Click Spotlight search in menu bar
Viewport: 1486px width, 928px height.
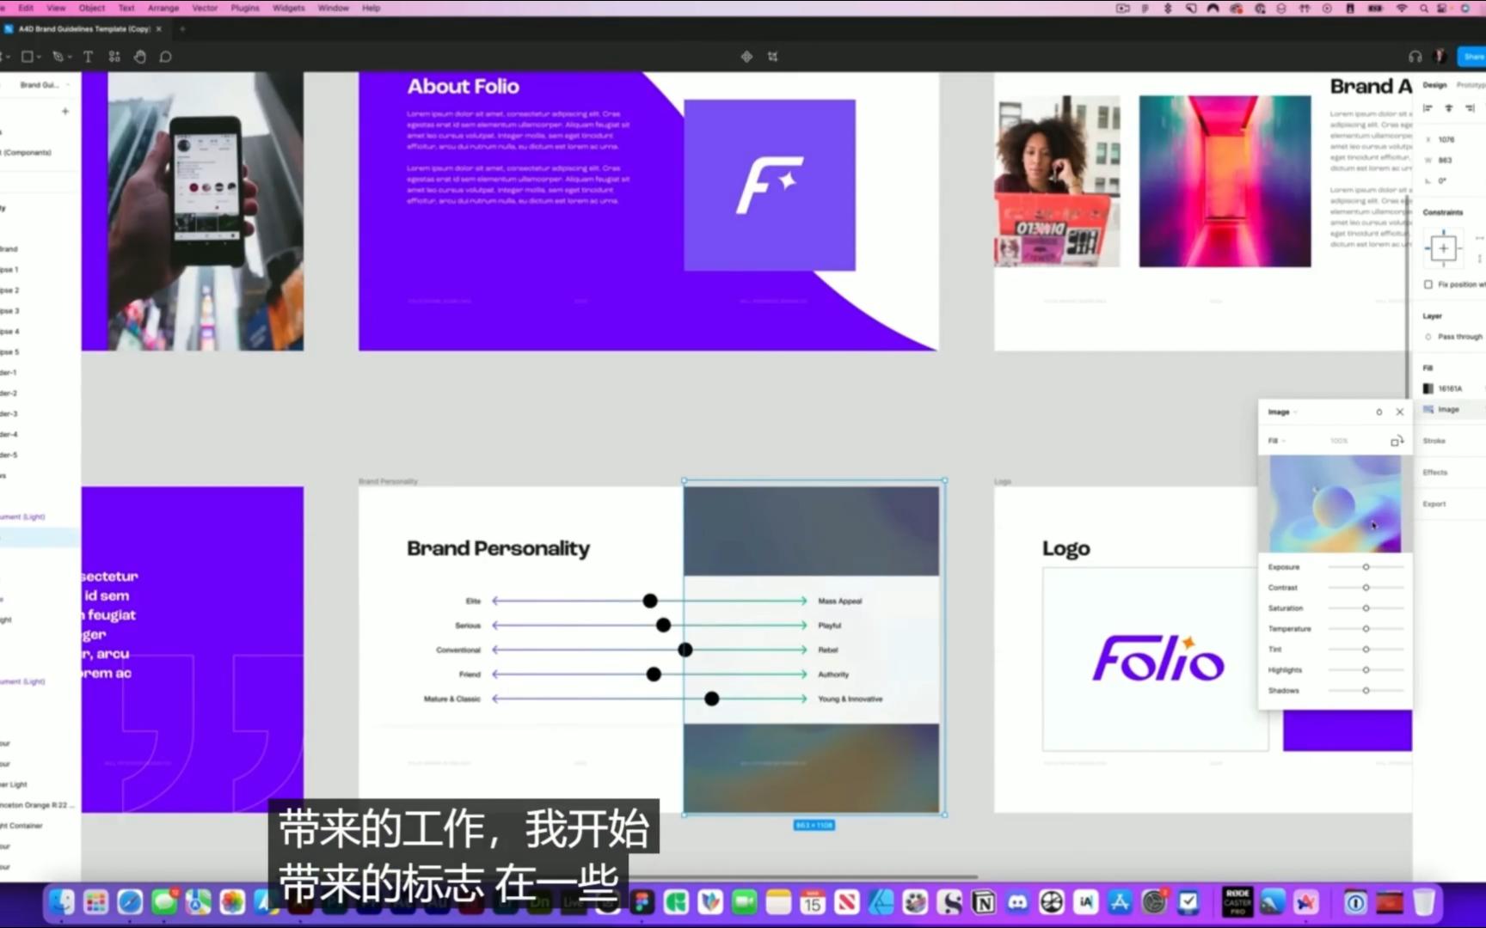pyautogui.click(x=1423, y=9)
